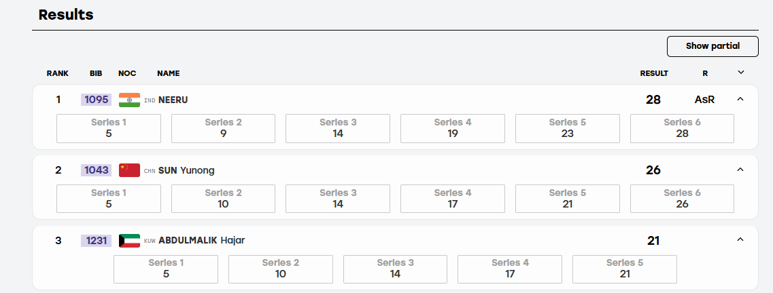Select SUN Yunong's Series 2 box

coord(223,199)
